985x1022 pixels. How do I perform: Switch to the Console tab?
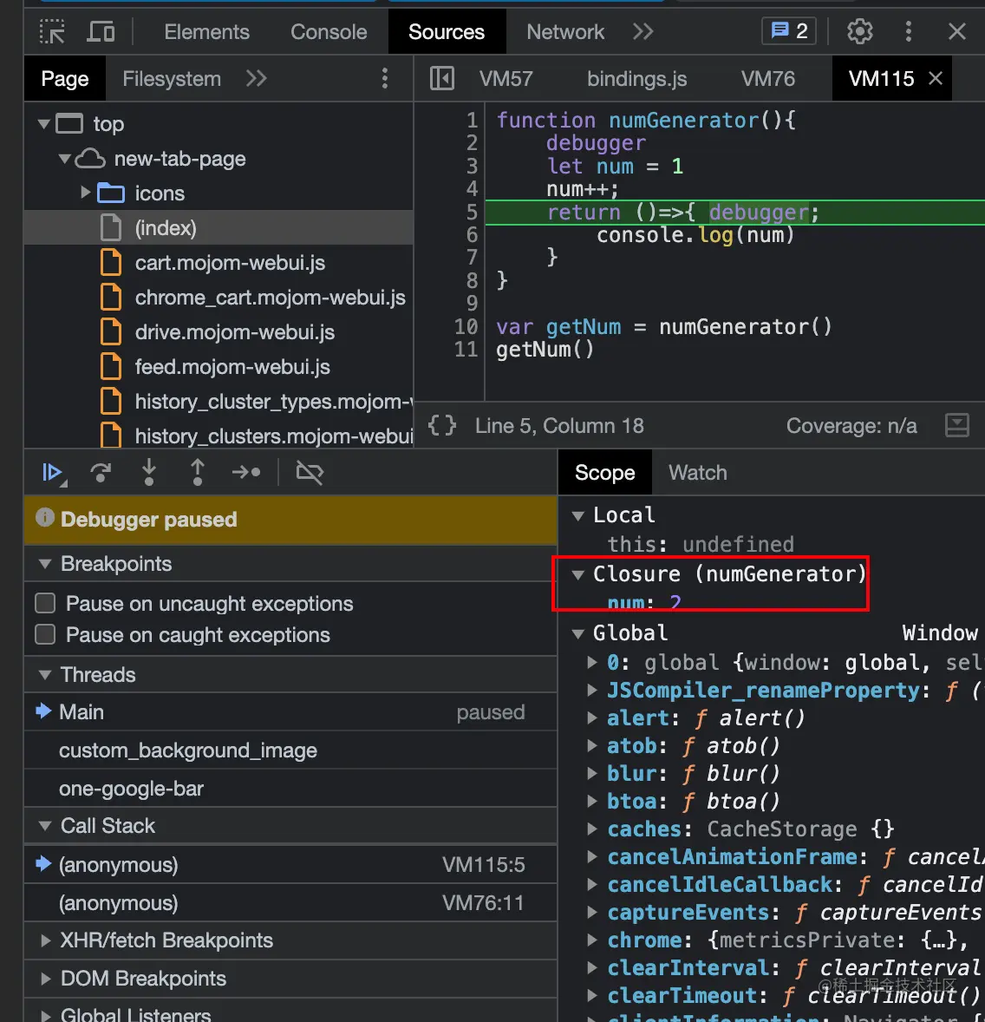point(329,32)
